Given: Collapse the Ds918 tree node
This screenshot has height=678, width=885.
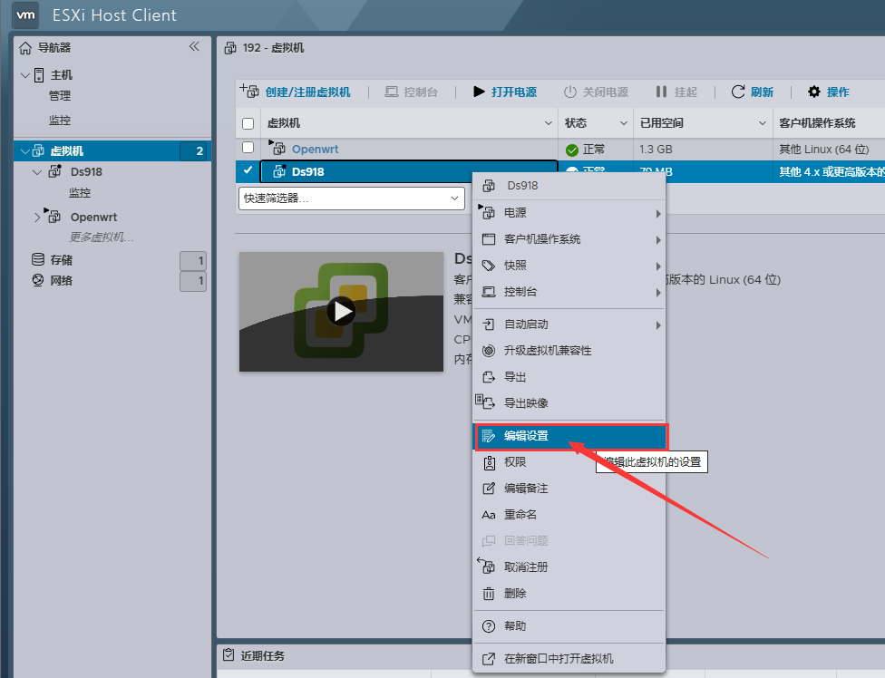Looking at the screenshot, I should point(37,172).
